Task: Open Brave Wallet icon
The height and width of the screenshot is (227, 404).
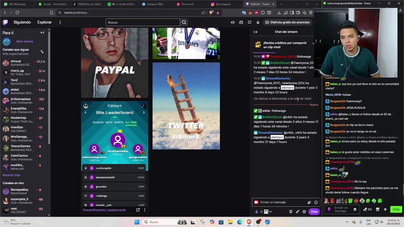Action: tap(298, 13)
